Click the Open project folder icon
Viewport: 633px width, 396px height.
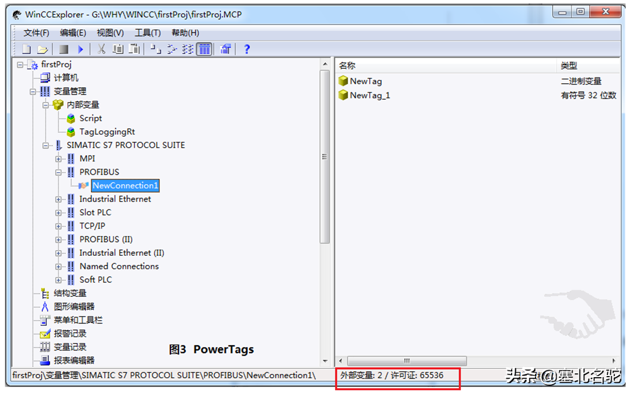(43, 50)
